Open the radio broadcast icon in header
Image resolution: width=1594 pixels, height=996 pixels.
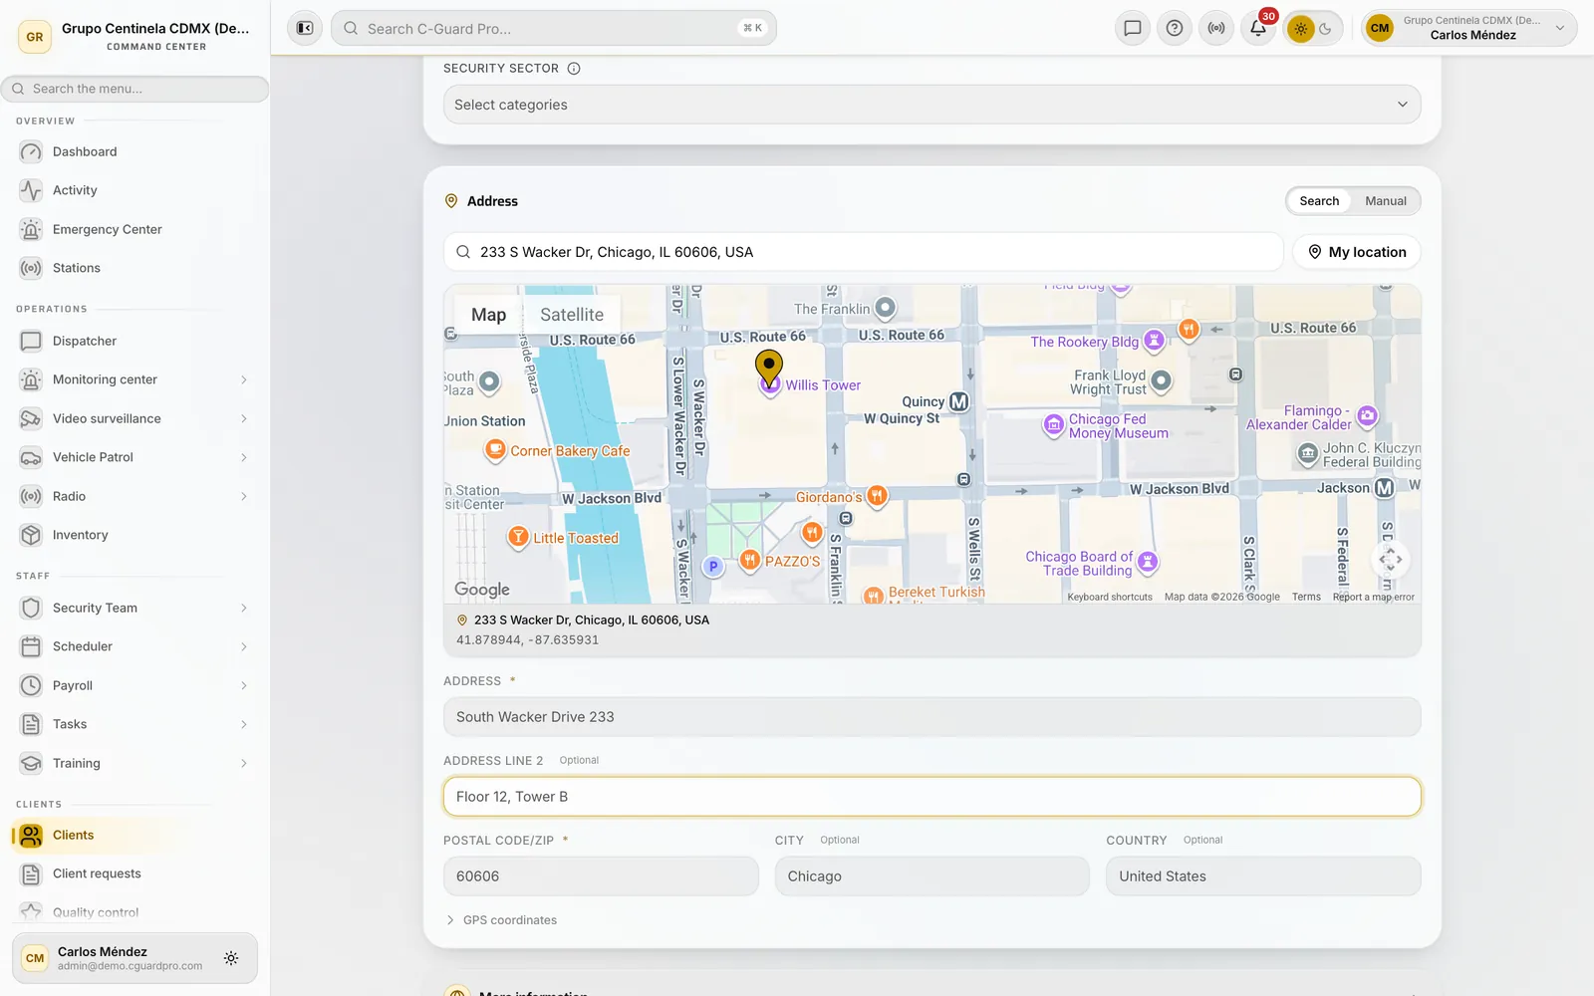point(1216,28)
